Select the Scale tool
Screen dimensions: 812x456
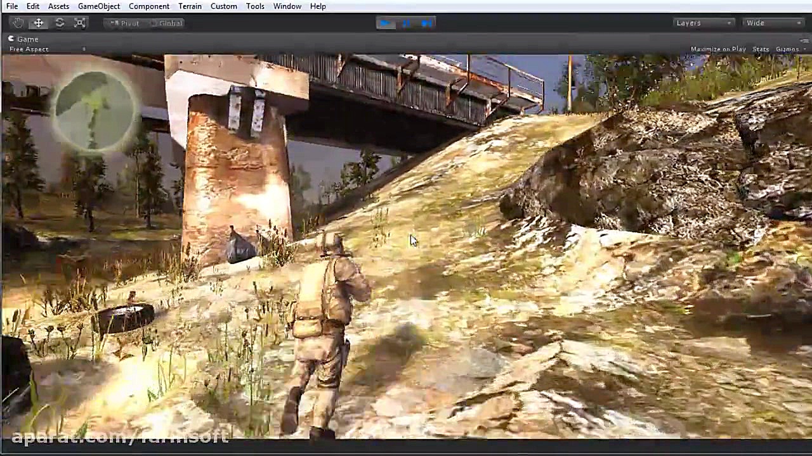point(80,23)
